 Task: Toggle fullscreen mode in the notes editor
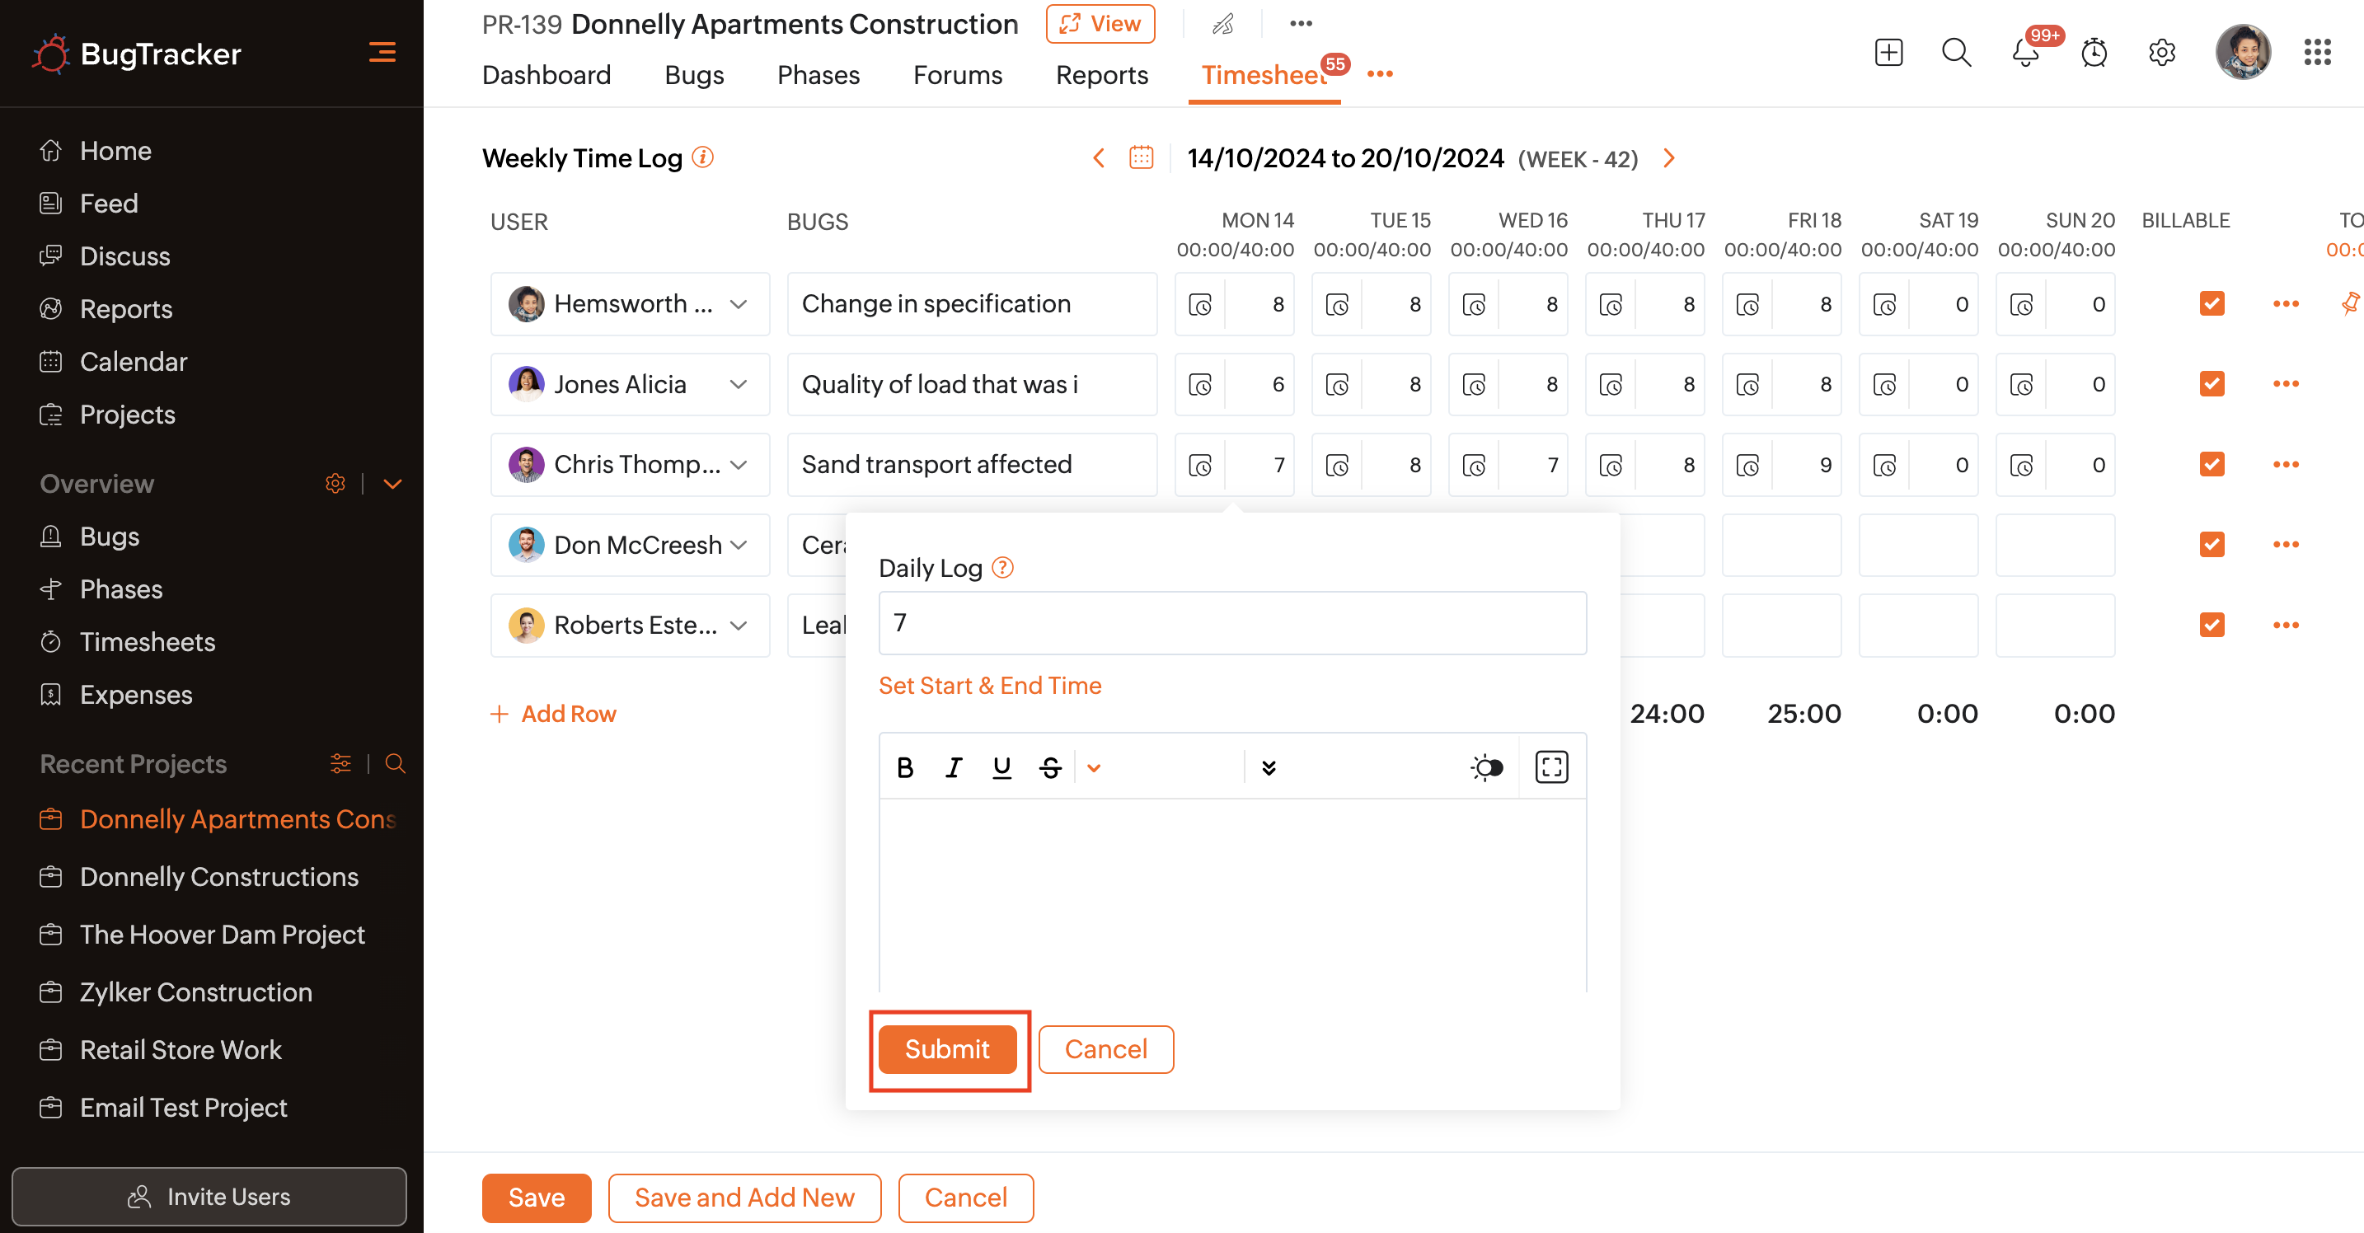[1551, 767]
